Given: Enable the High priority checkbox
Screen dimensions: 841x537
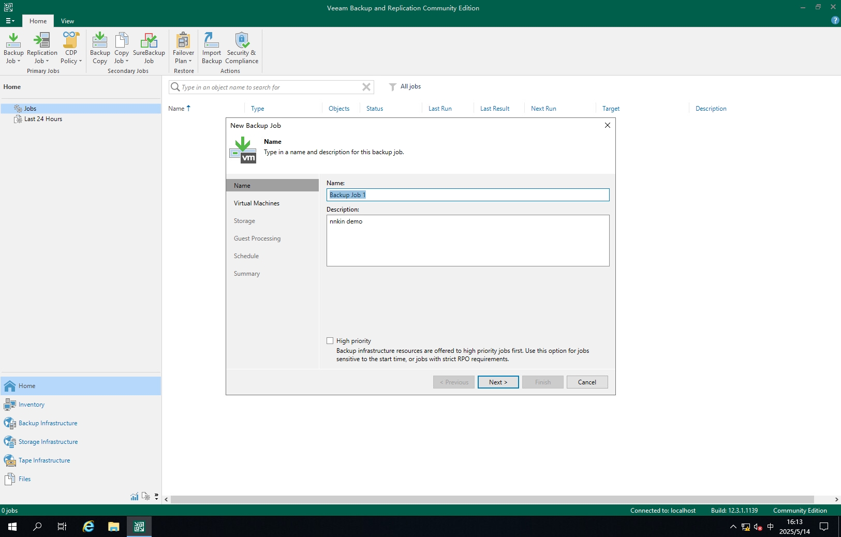Looking at the screenshot, I should click(x=330, y=341).
